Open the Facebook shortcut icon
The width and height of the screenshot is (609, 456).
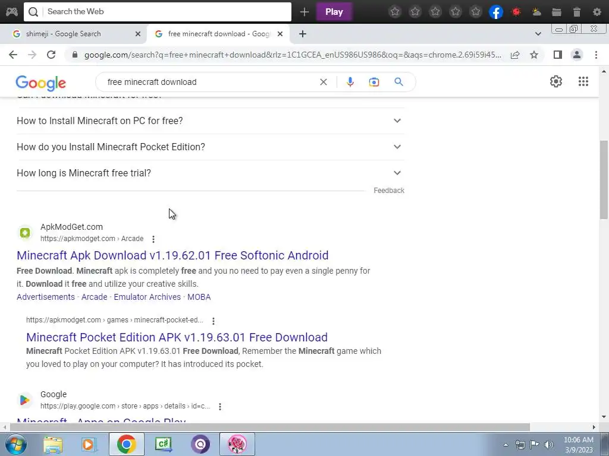tap(496, 12)
